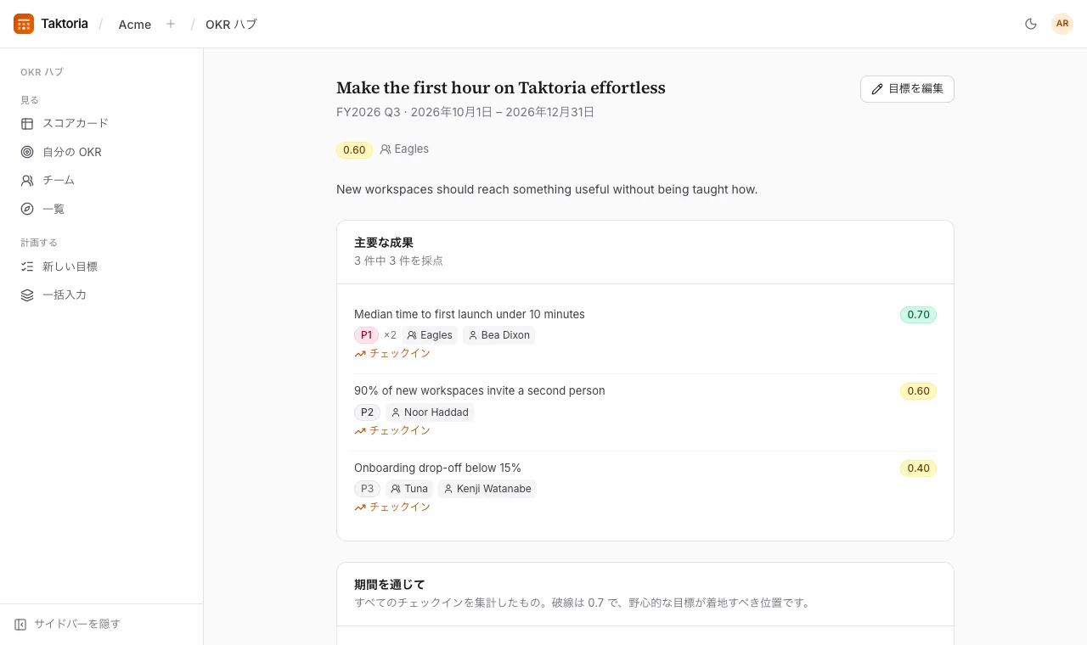The width and height of the screenshot is (1087, 645).
Task: Select 一括入力 in the sidebar
Action: pyautogui.click(x=101, y=294)
